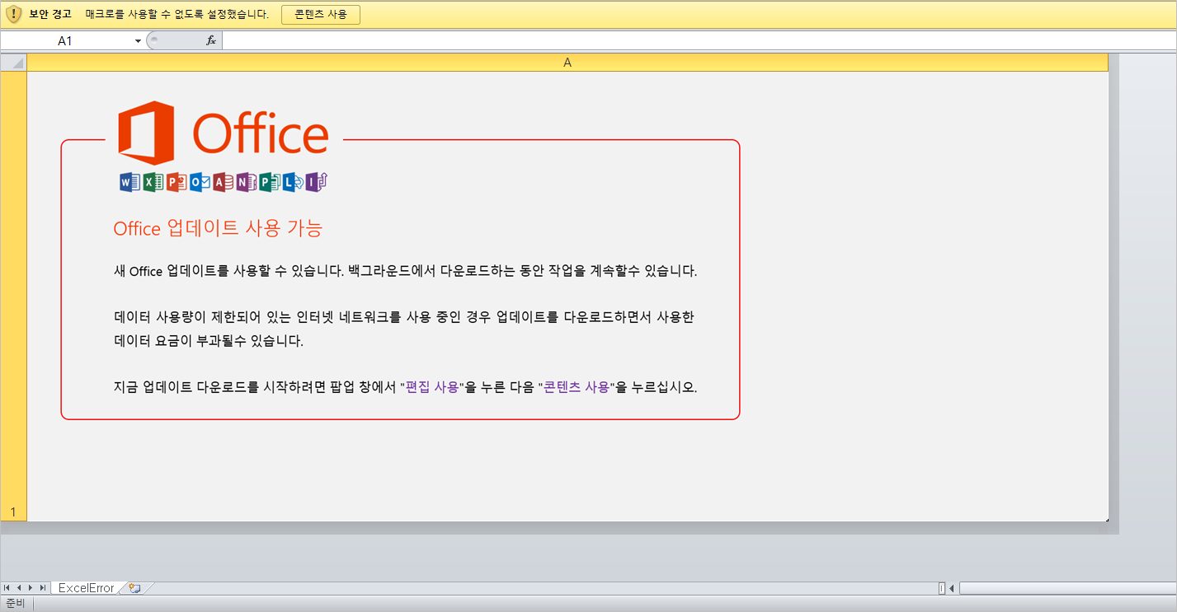Viewport: 1177px width, 612px height.
Task: Click the tab split handle beside scrollbar
Action: [942, 588]
